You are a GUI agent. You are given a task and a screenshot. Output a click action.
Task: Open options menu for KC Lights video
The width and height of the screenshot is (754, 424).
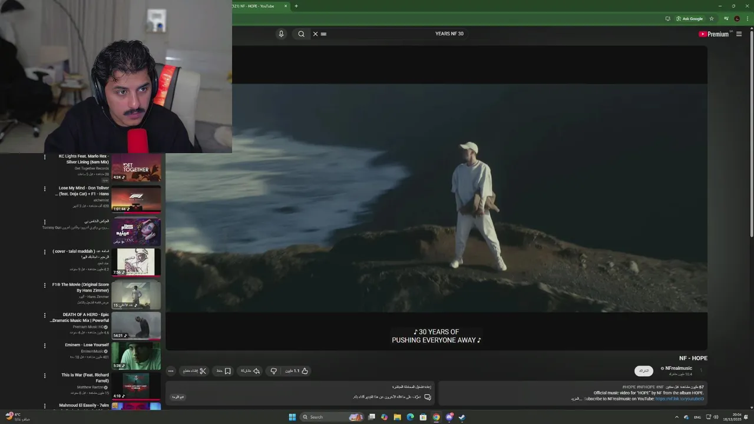(44, 157)
